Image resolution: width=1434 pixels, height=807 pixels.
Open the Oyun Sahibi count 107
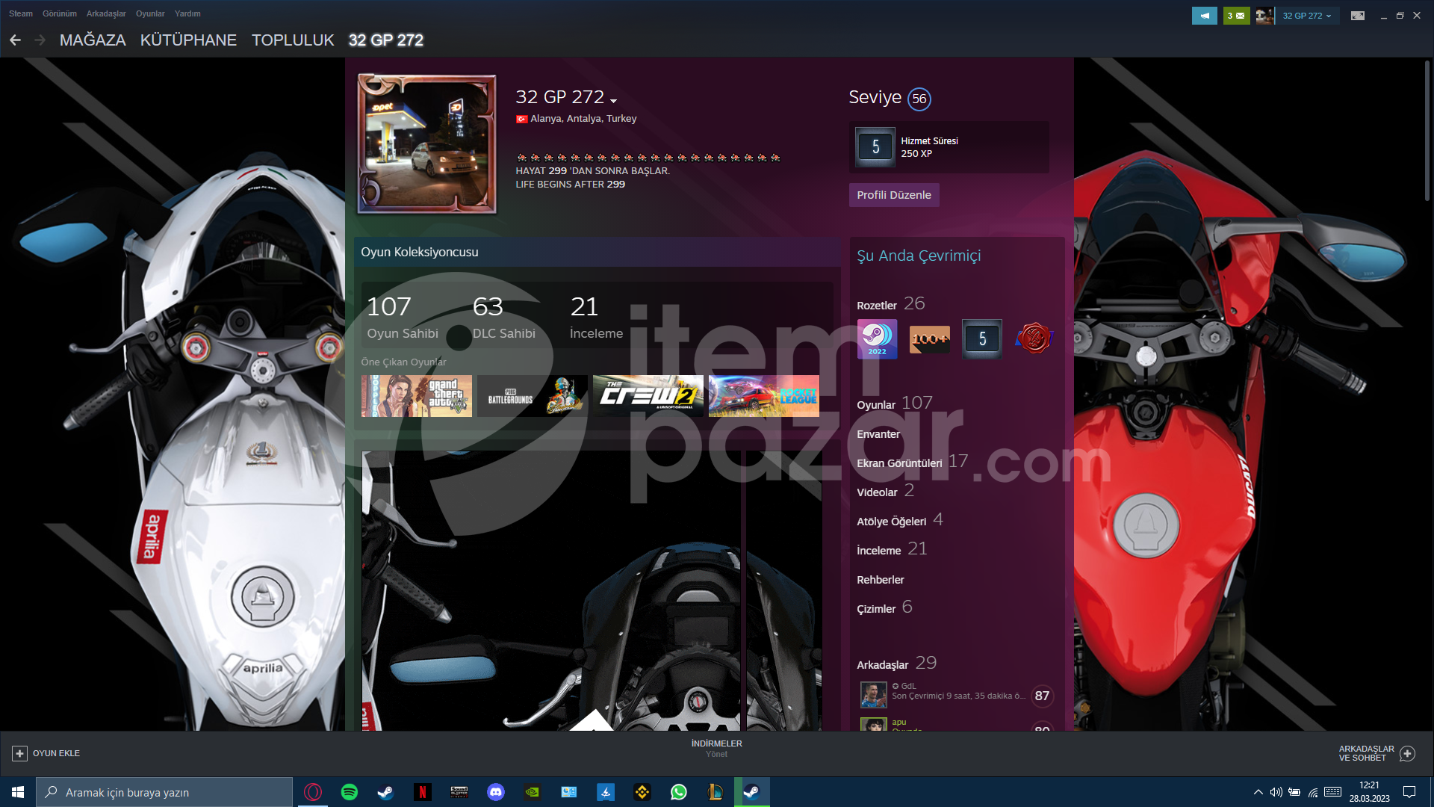tap(403, 317)
